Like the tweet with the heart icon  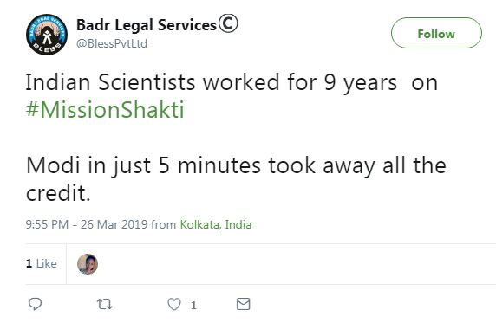tap(174, 305)
